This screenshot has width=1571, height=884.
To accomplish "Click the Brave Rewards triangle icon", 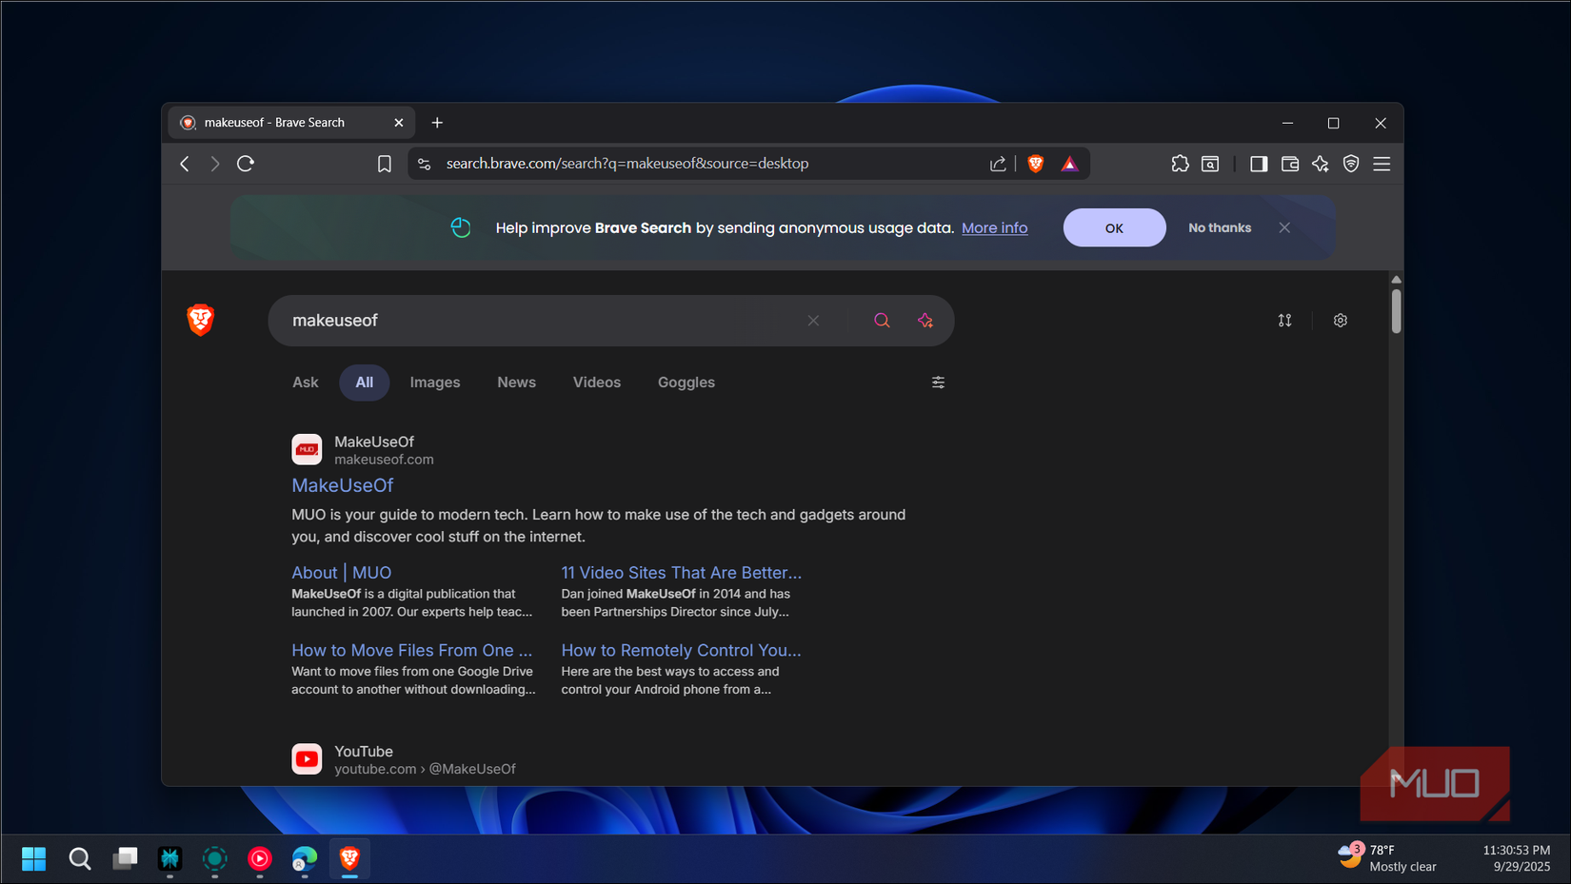I will click(x=1069, y=163).
